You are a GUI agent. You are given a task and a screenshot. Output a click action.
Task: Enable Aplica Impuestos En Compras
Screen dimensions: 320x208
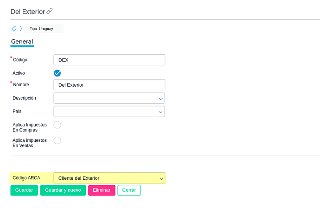pyautogui.click(x=57, y=125)
